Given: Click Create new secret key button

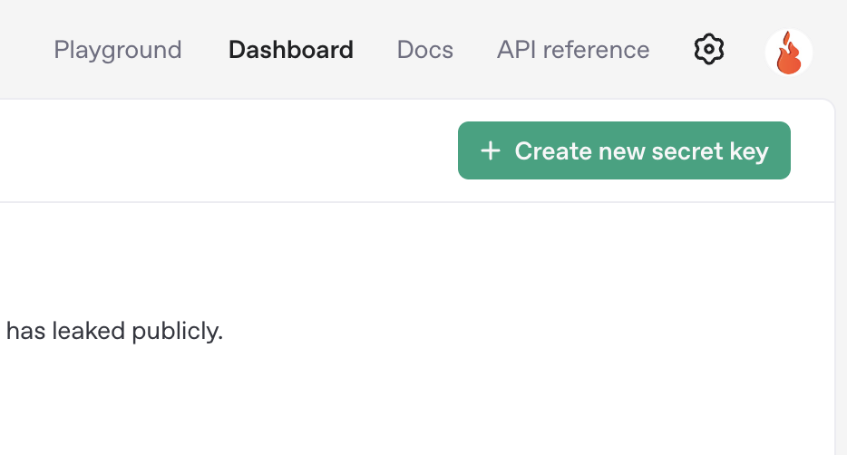Looking at the screenshot, I should pos(624,150).
